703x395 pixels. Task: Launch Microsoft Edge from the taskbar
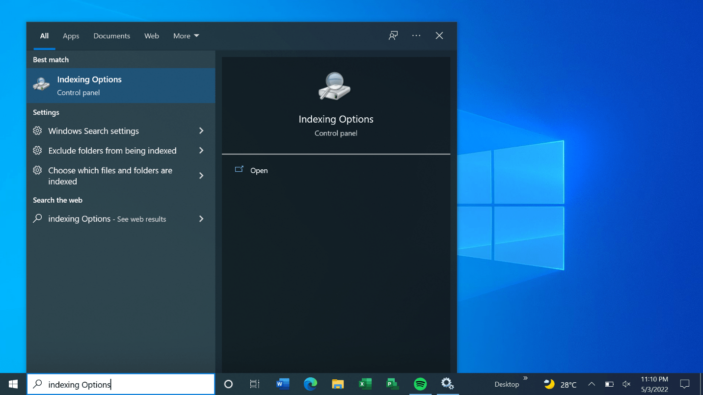pyautogui.click(x=310, y=384)
